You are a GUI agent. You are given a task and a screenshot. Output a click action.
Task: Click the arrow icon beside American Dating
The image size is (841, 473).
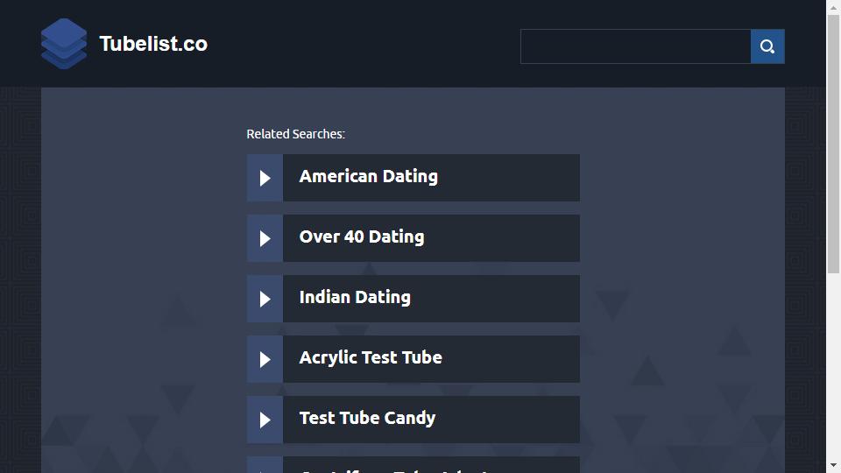tap(265, 178)
